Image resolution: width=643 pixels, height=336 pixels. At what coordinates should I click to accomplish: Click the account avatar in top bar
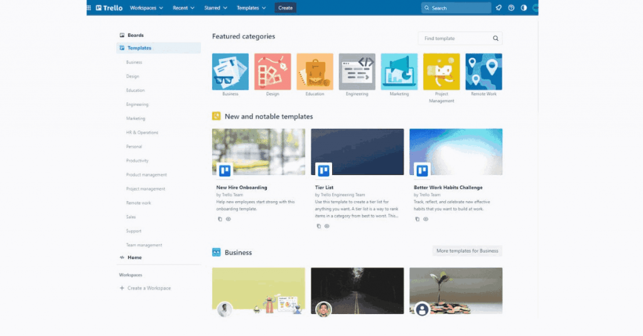535,8
